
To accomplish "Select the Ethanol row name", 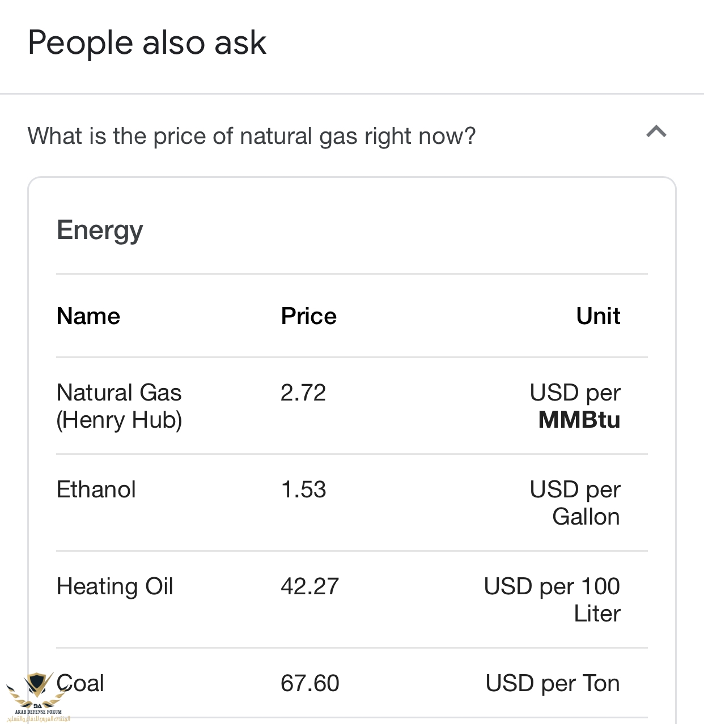I will [96, 489].
